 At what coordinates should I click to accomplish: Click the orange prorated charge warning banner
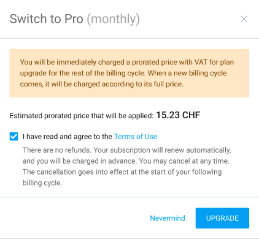[129, 73]
